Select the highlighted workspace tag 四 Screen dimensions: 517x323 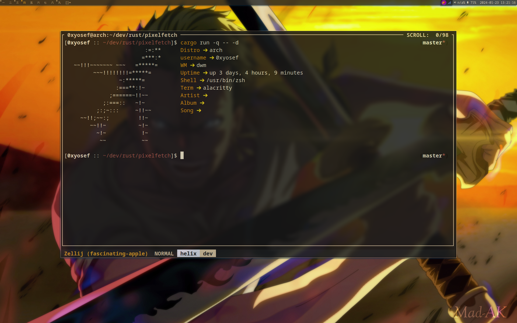(24, 3)
